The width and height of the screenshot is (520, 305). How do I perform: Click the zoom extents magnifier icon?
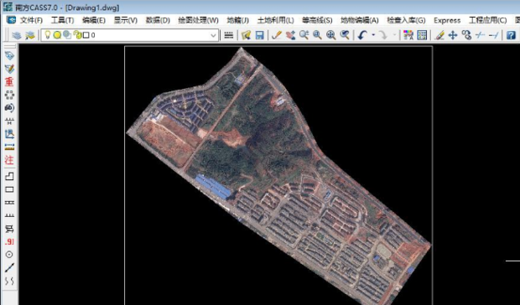point(330,35)
